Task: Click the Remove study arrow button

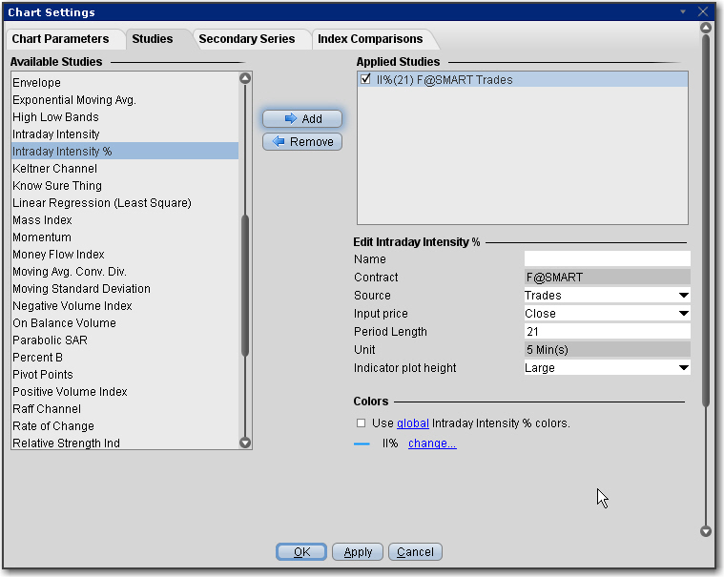Action: pos(302,142)
